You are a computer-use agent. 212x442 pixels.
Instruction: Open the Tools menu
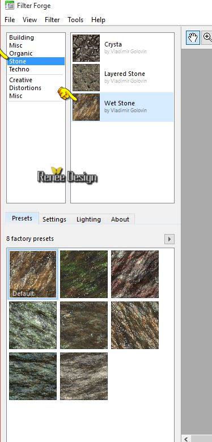pos(75,20)
